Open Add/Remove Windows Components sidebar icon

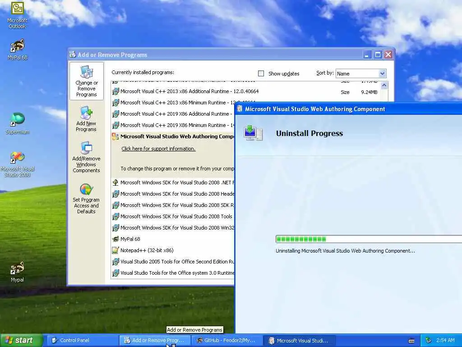pyautogui.click(x=86, y=157)
